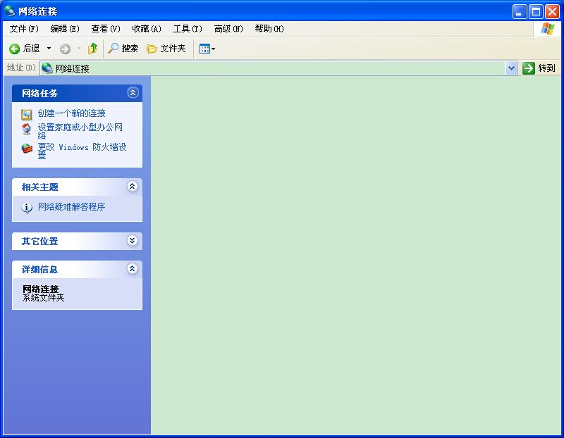Go up one folder level icon
Screen dimensions: 564x438
tap(92, 49)
